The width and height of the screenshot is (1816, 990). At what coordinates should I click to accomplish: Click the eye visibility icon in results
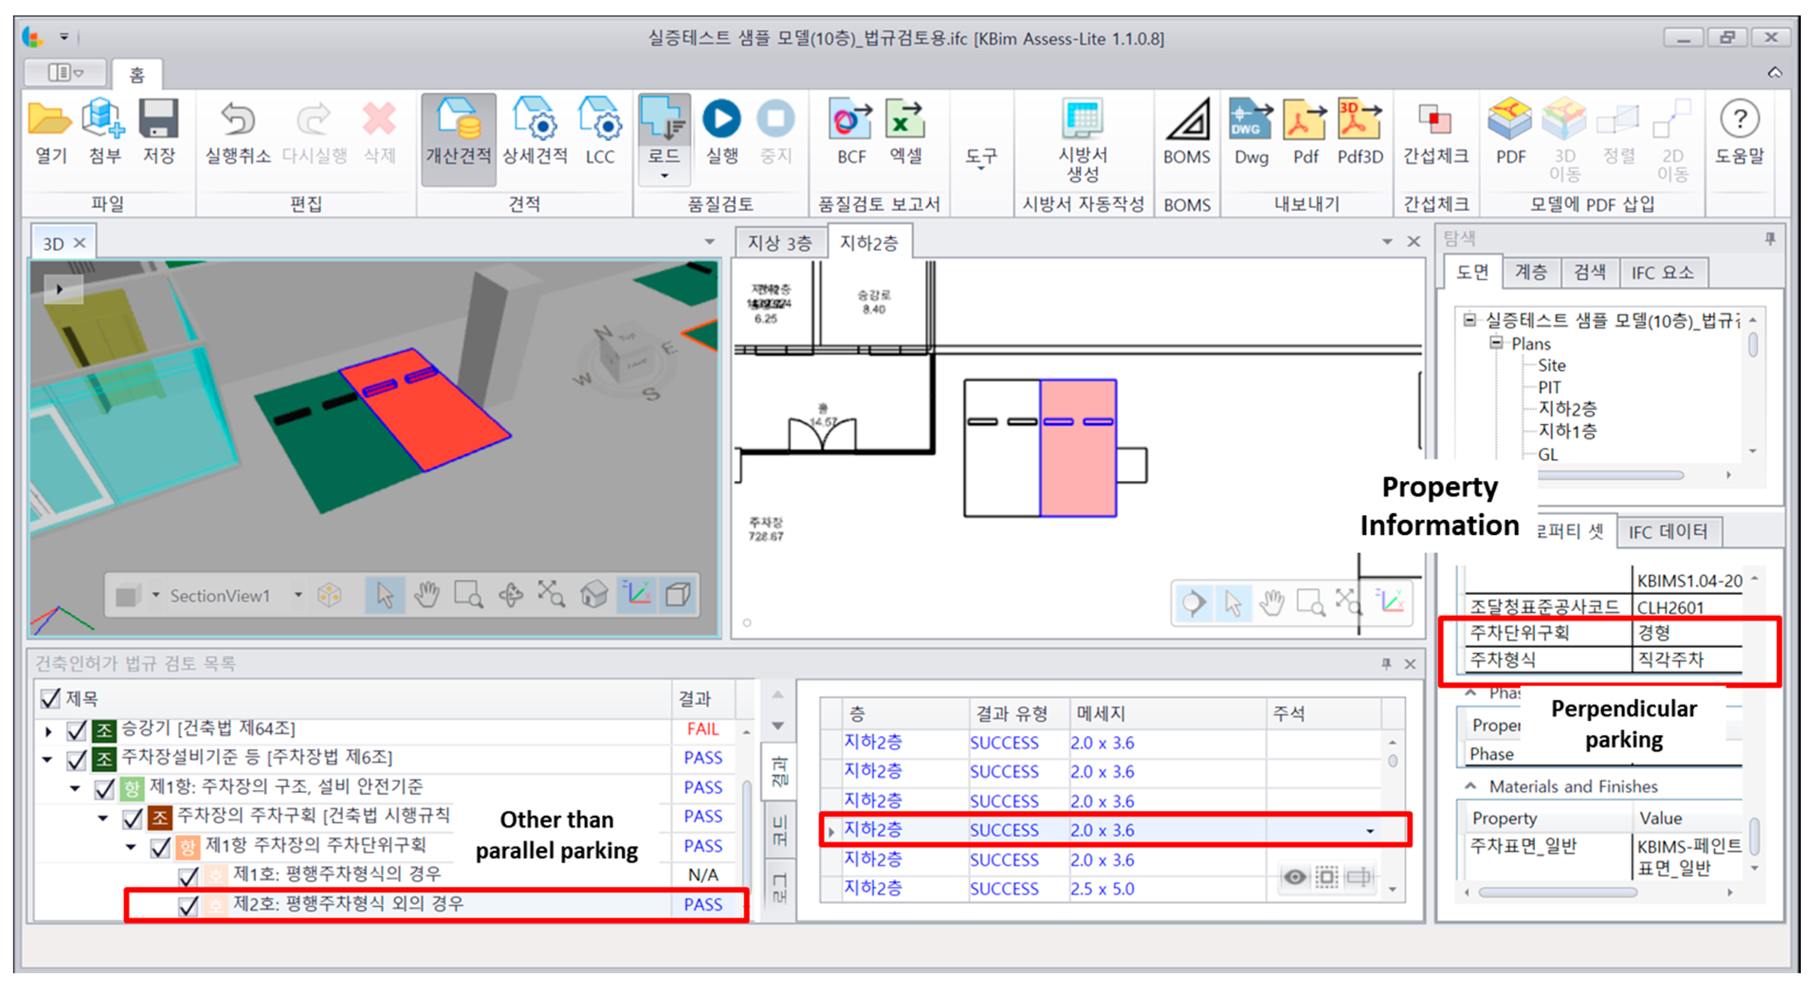tap(1294, 877)
